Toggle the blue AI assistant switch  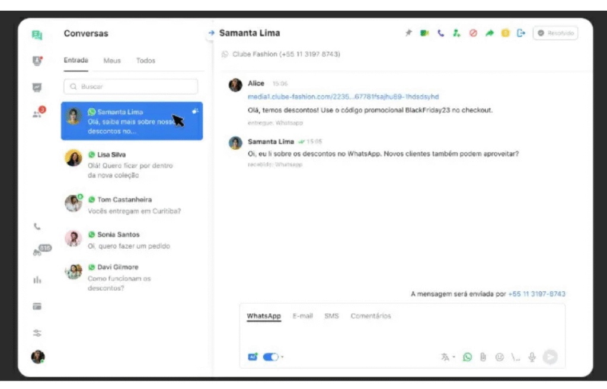coord(270,357)
